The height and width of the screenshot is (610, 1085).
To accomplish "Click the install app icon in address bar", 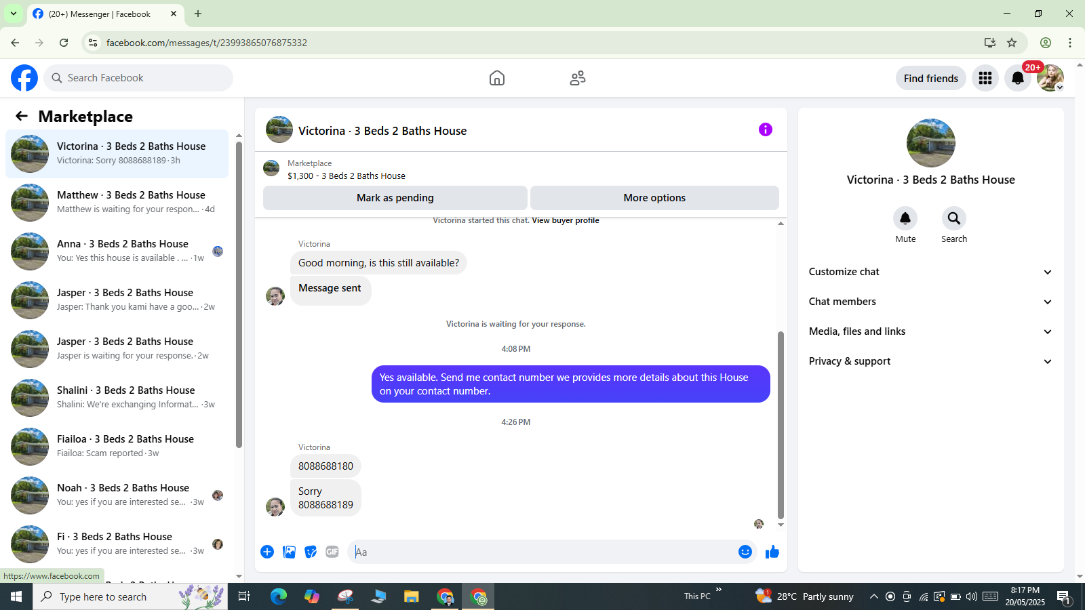I will pyautogui.click(x=990, y=43).
